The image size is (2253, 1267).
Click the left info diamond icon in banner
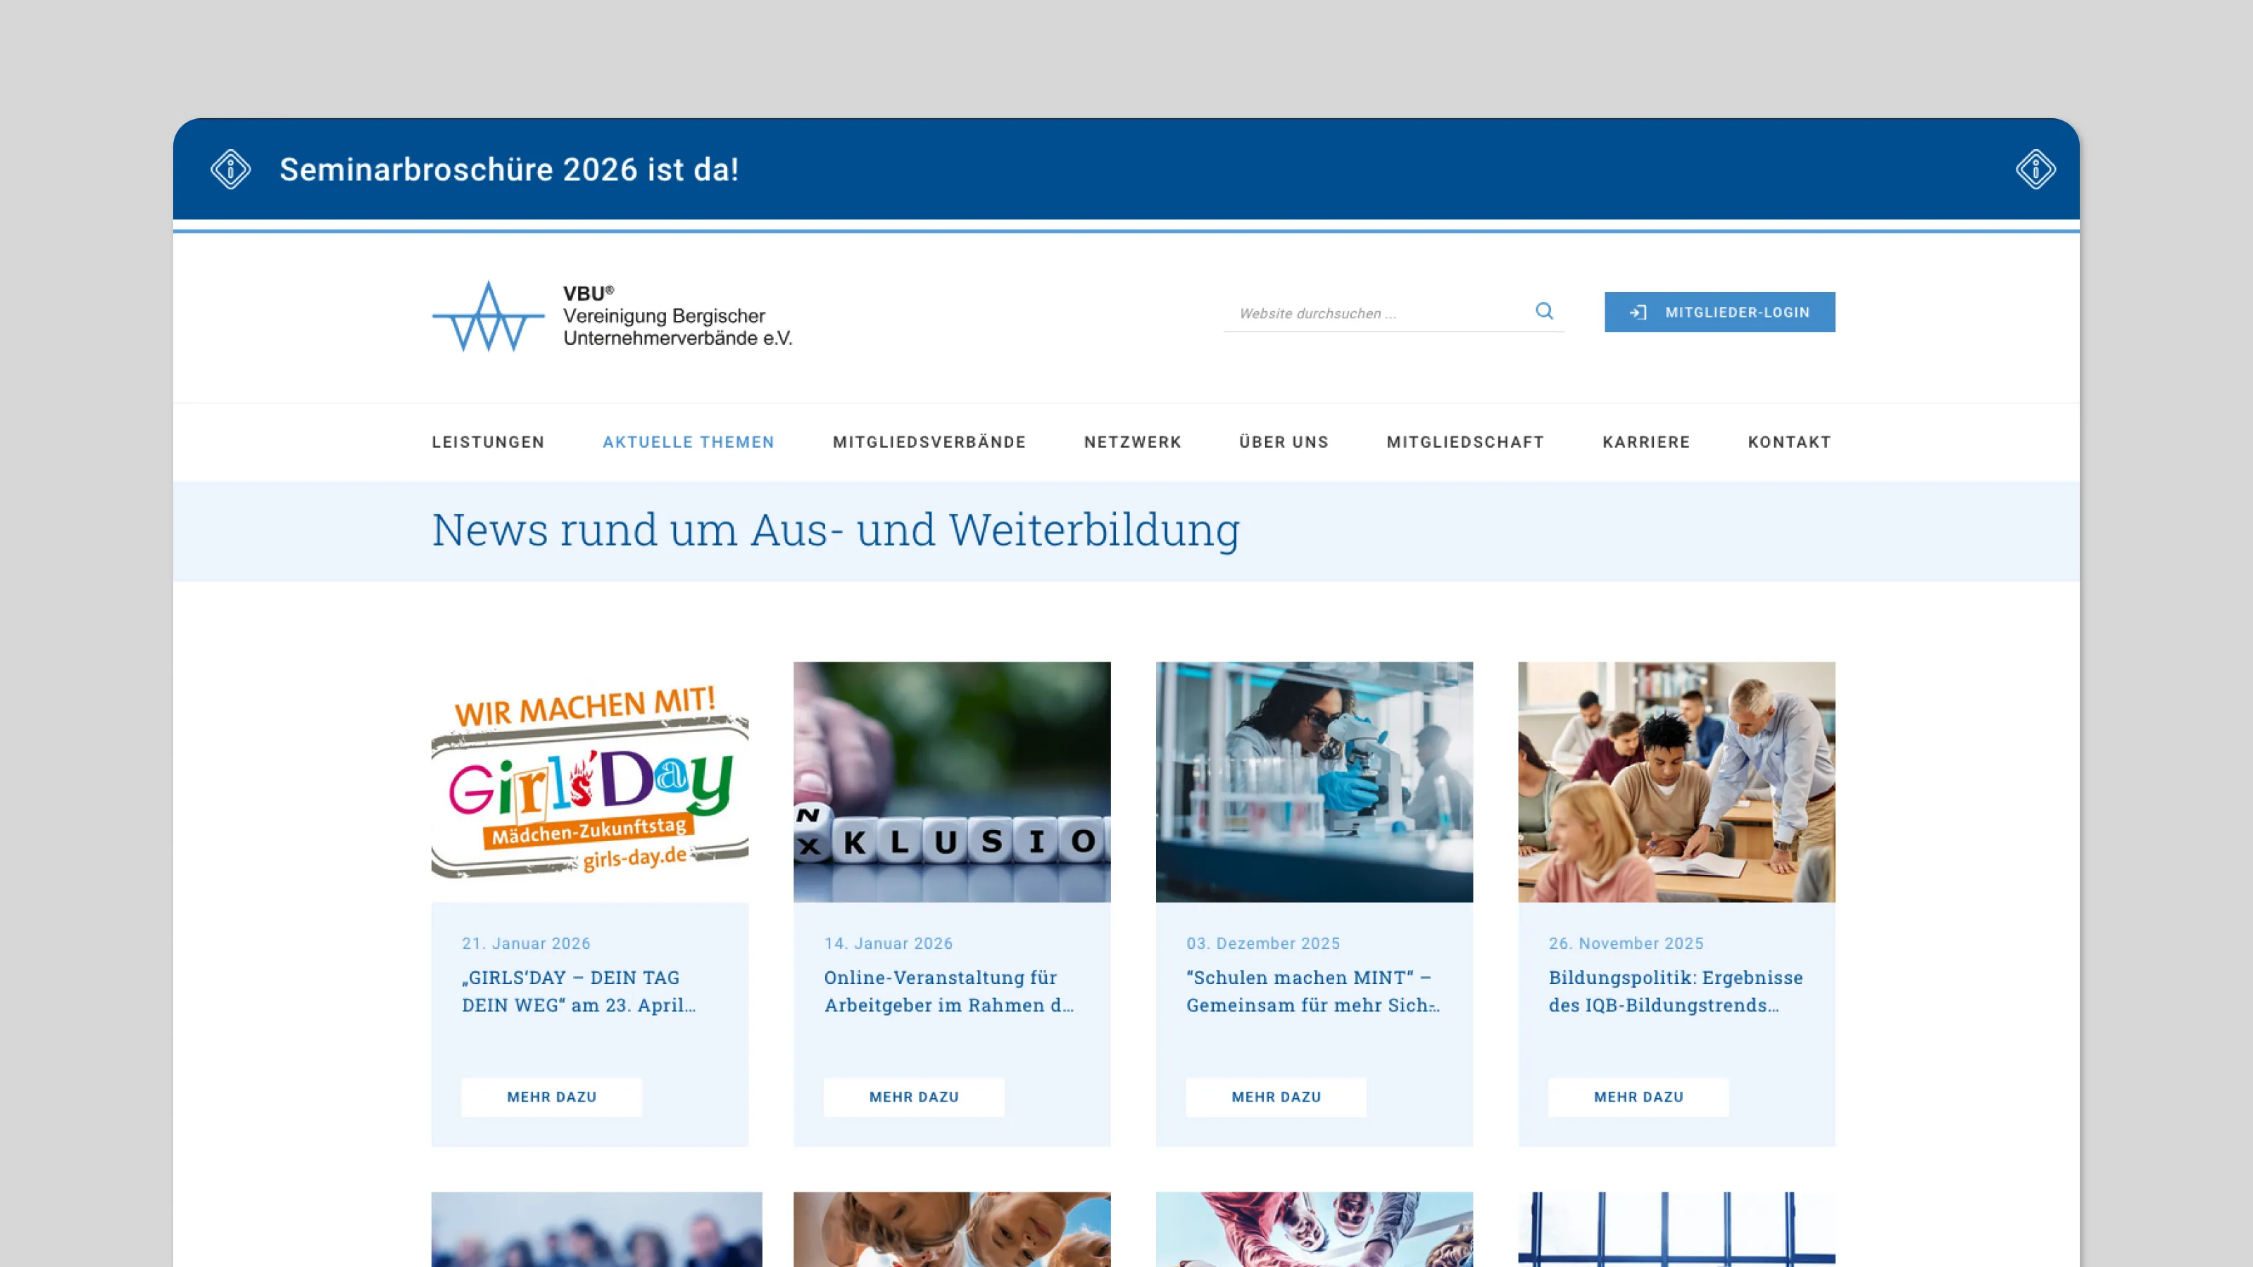(230, 169)
